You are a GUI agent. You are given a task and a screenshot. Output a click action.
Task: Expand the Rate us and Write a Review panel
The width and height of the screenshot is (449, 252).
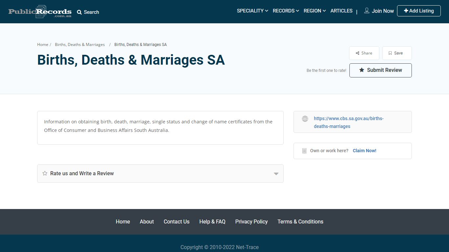(x=160, y=174)
